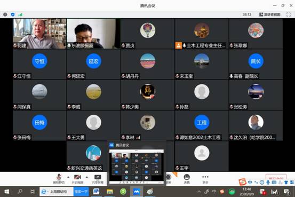Expand hidden system tray icons chevron
This screenshot has width=295, height=197.
[x=199, y=192]
